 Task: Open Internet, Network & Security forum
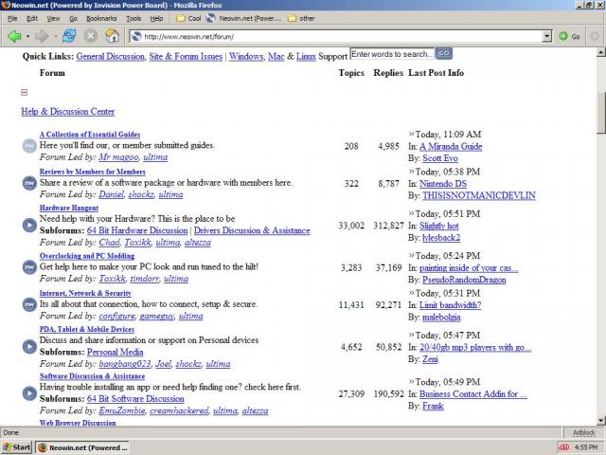tap(85, 293)
